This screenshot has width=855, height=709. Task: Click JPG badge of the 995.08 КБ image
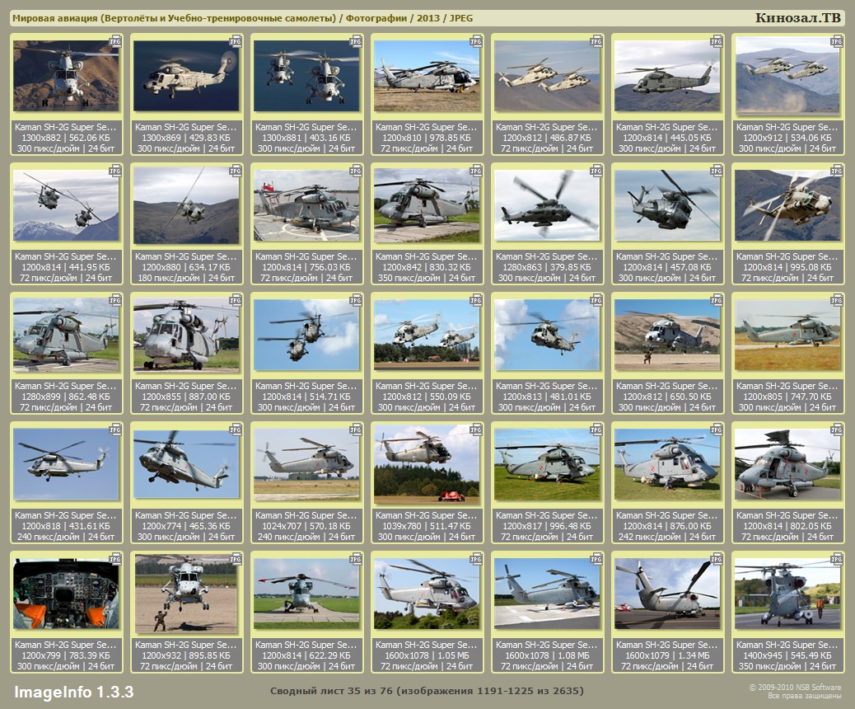(835, 170)
